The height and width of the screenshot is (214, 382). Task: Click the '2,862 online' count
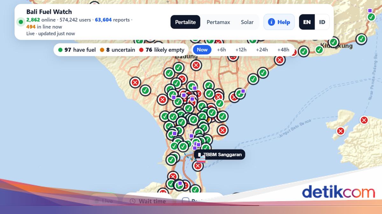41,20
